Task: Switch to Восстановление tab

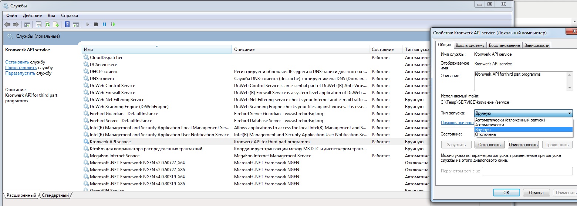Action: coord(504,45)
